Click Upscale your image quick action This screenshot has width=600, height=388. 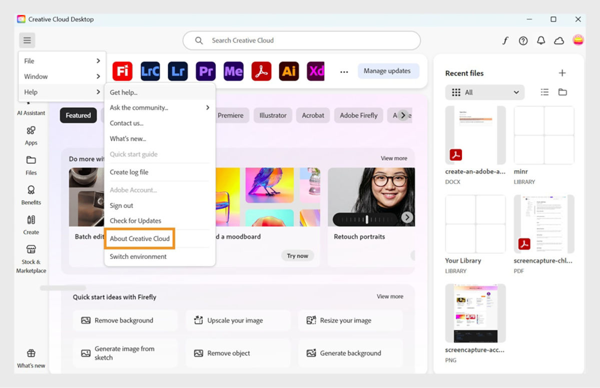(238, 320)
